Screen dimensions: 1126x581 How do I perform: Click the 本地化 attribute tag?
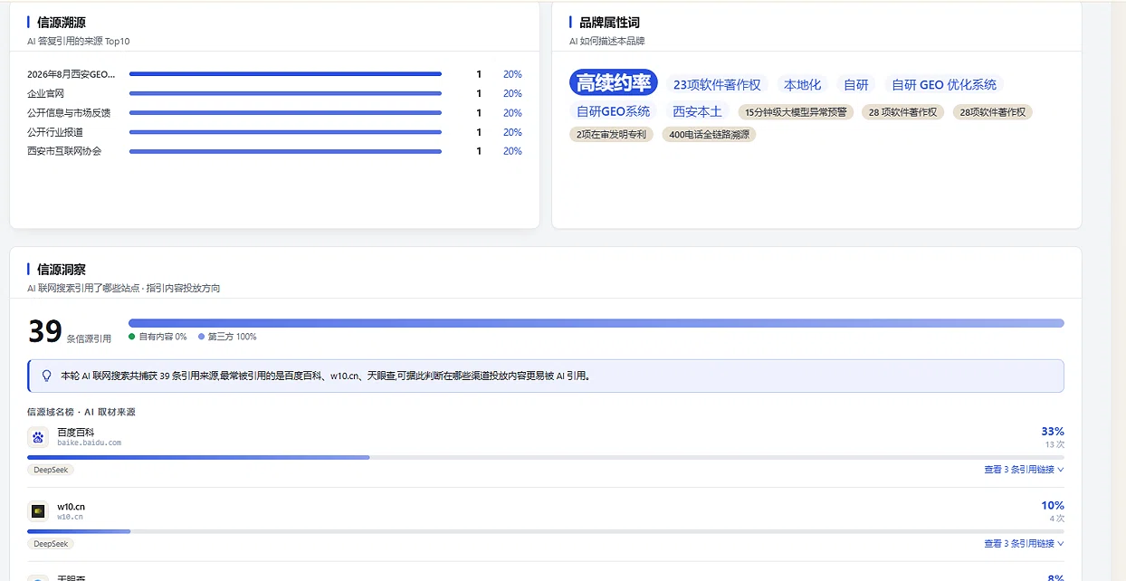click(x=802, y=84)
